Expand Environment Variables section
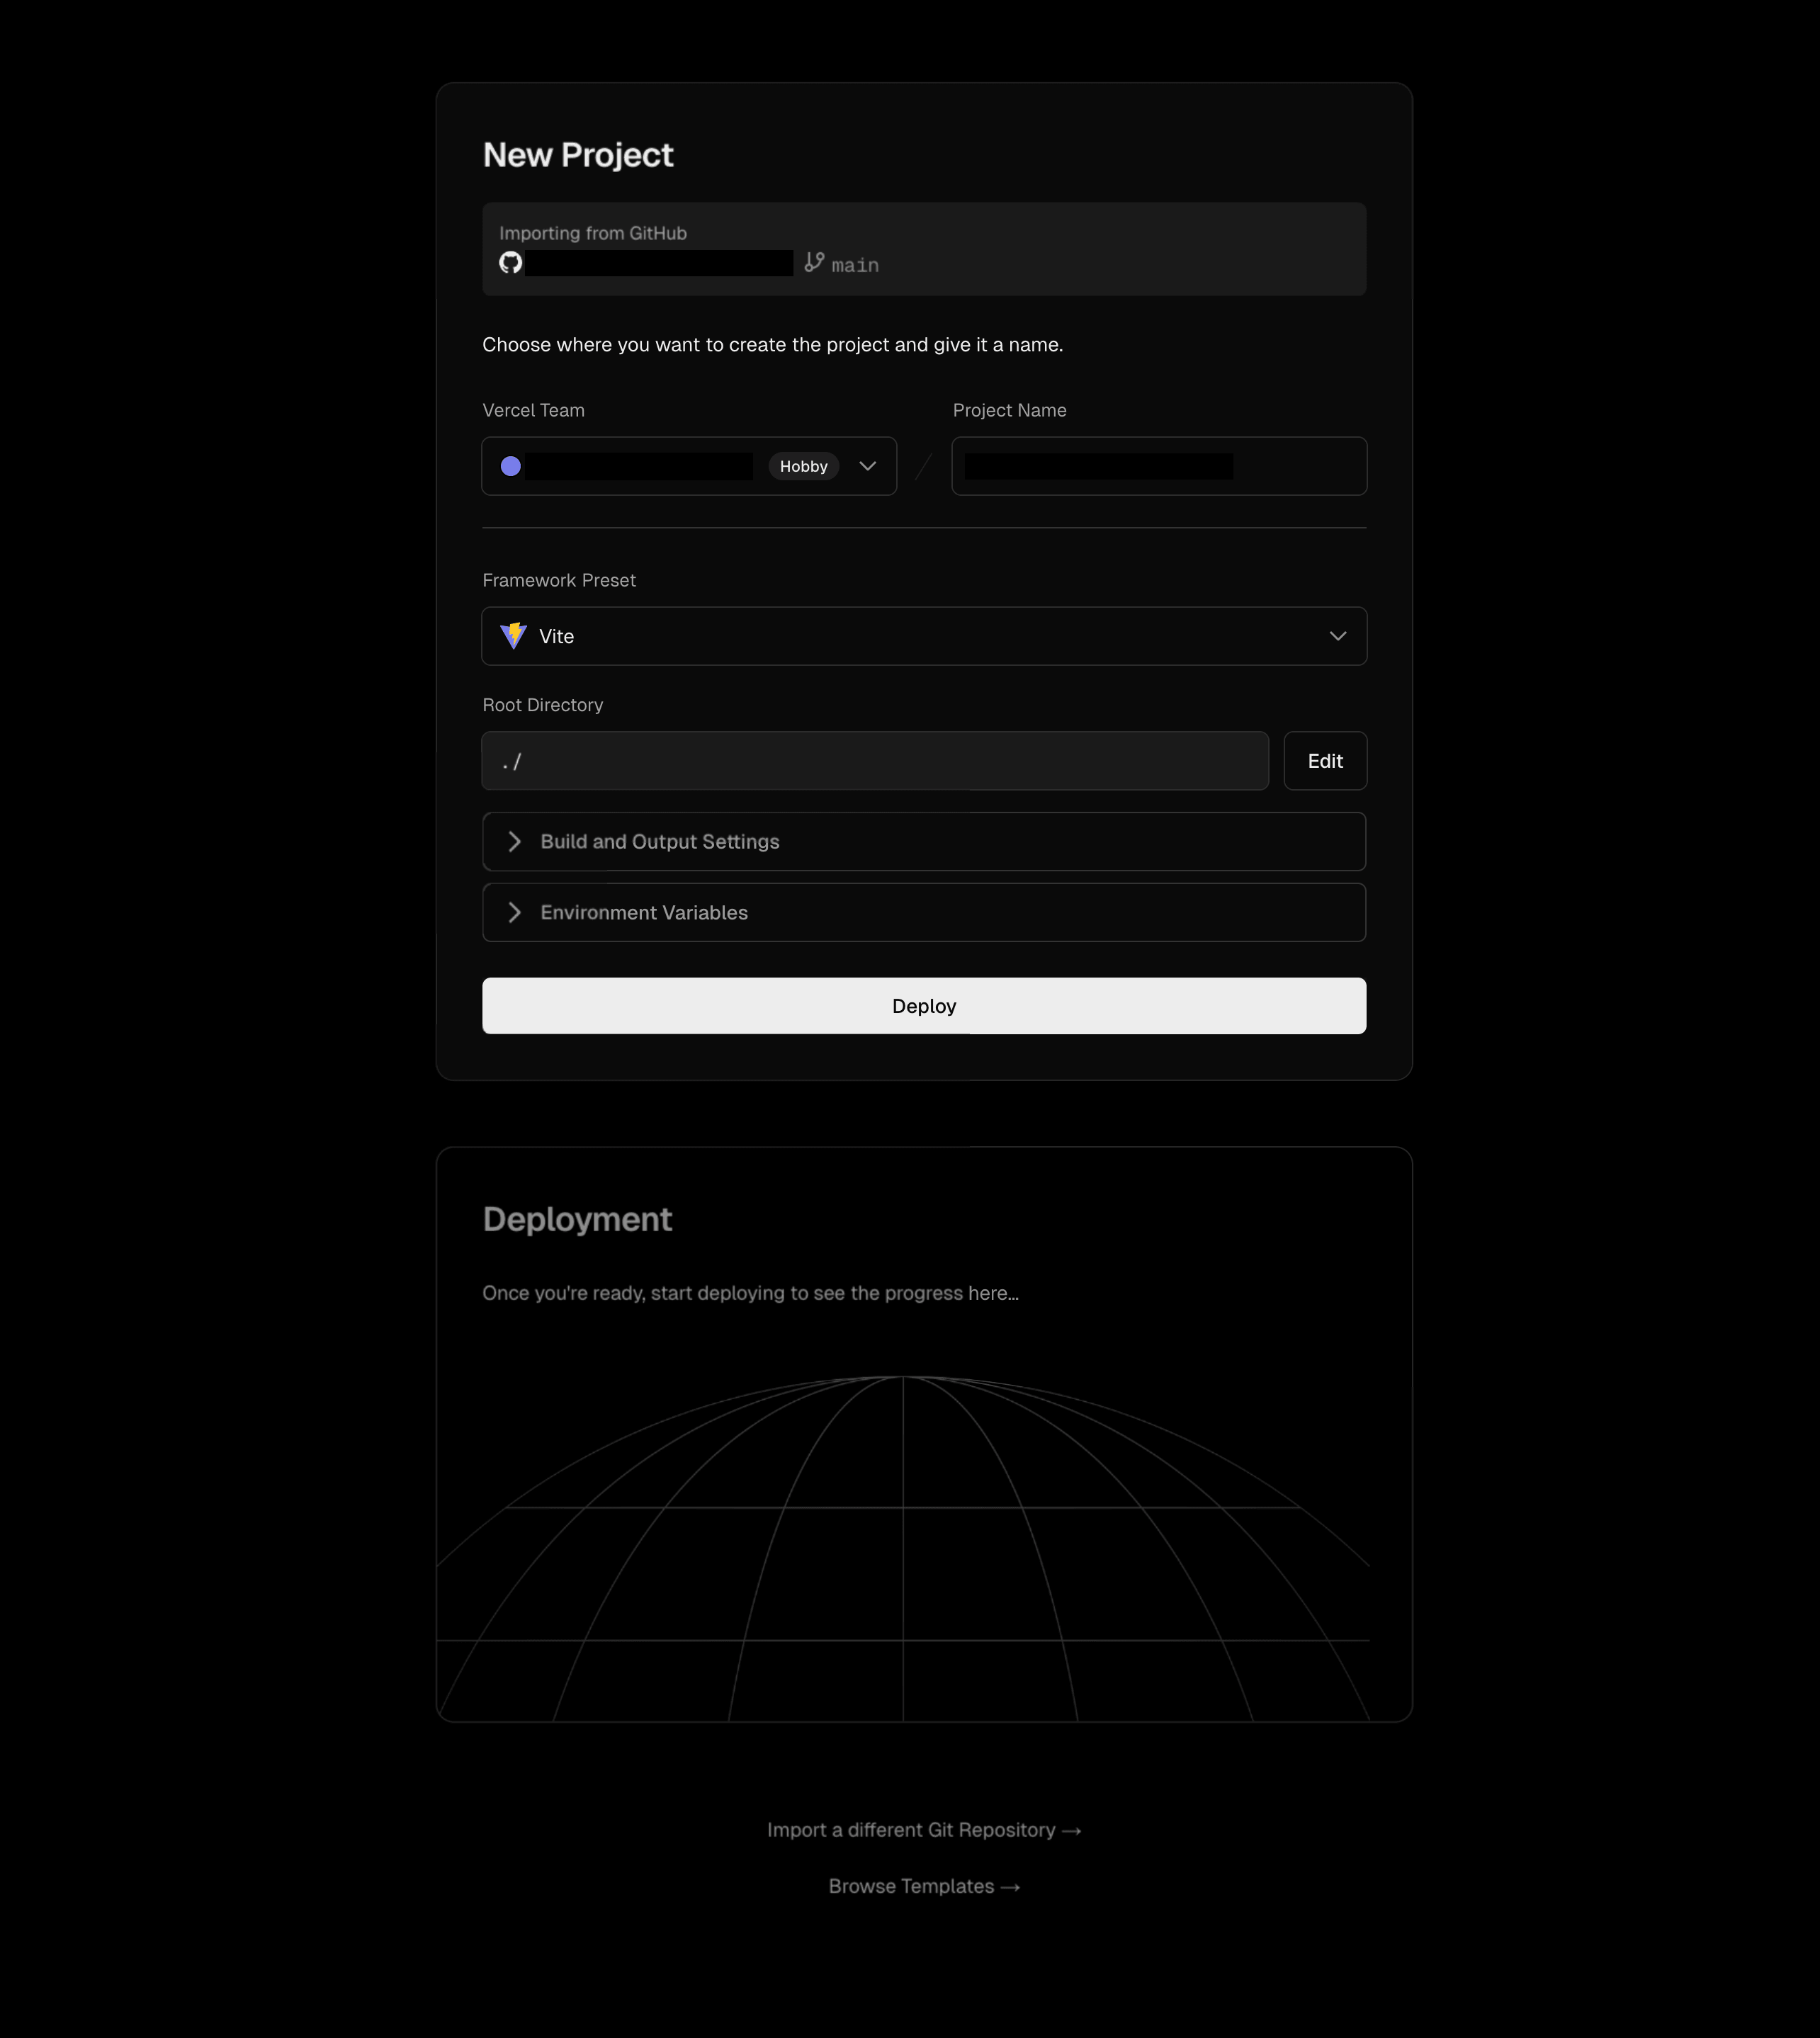The width and height of the screenshot is (1820, 2038). click(x=924, y=912)
